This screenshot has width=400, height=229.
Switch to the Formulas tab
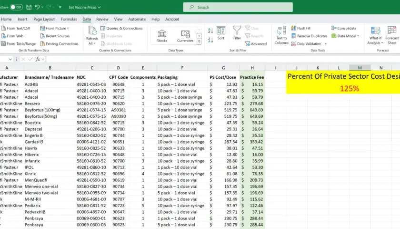[69, 19]
